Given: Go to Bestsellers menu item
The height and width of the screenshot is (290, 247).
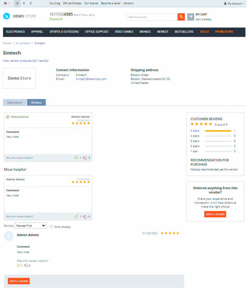Looking at the screenshot, I should (184, 32).
